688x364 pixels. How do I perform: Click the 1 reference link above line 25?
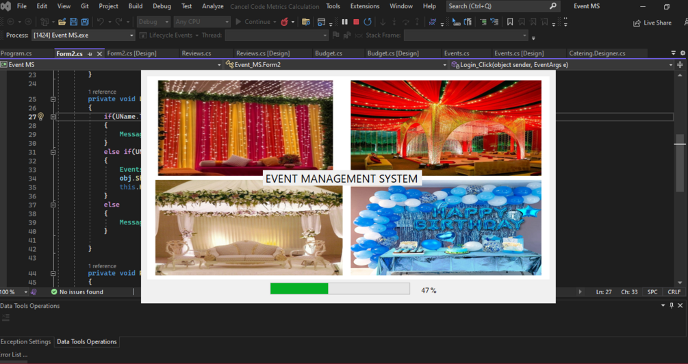[x=102, y=92]
